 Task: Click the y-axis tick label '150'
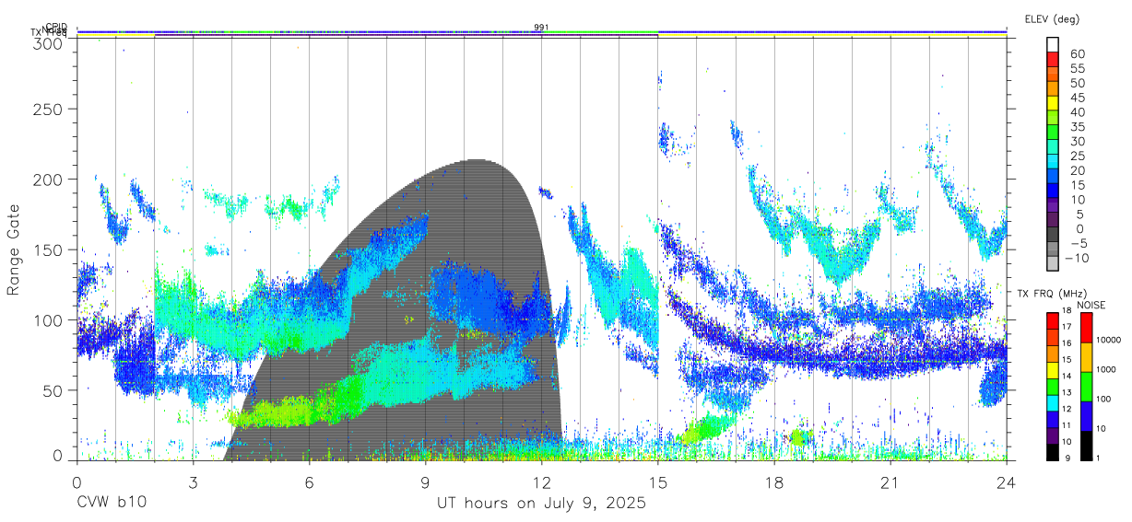(x=48, y=249)
